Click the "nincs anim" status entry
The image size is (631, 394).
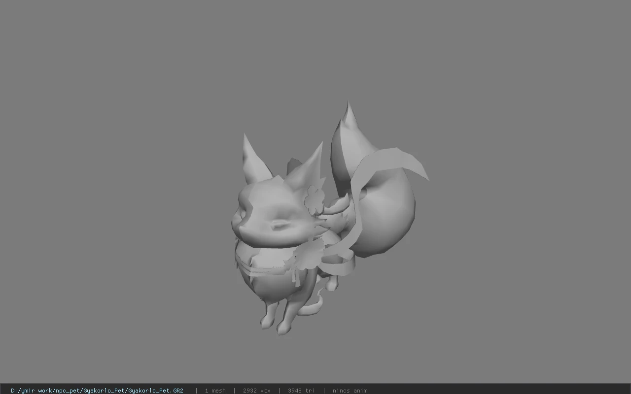tap(350, 391)
